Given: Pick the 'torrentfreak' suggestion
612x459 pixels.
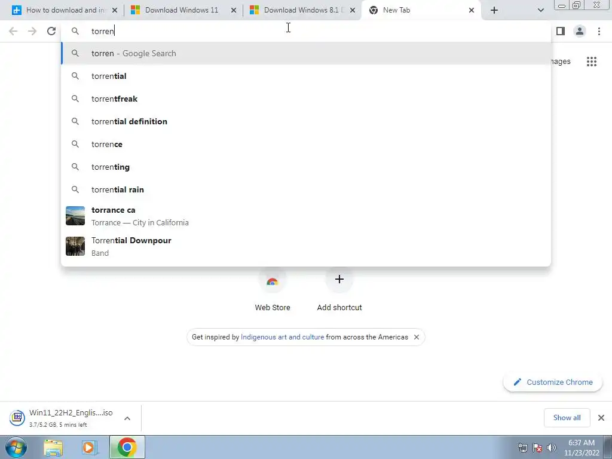Looking at the screenshot, I should point(306,99).
